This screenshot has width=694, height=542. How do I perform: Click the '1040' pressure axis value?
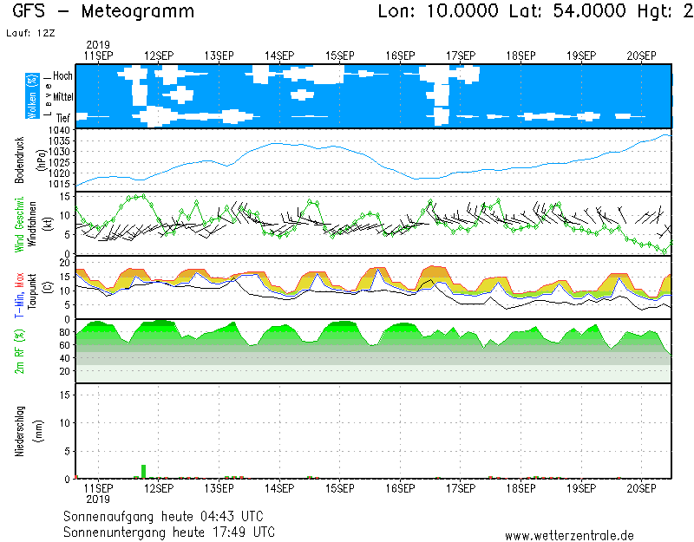click(59, 131)
